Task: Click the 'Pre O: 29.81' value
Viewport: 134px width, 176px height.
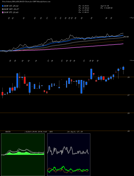Action: click(x=84, y=6)
